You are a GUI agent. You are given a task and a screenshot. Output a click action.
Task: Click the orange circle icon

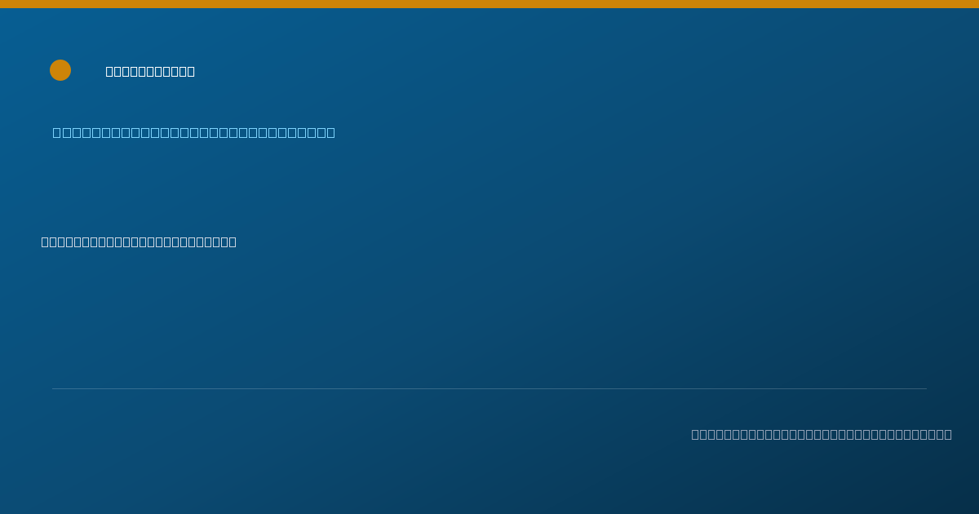(x=60, y=70)
